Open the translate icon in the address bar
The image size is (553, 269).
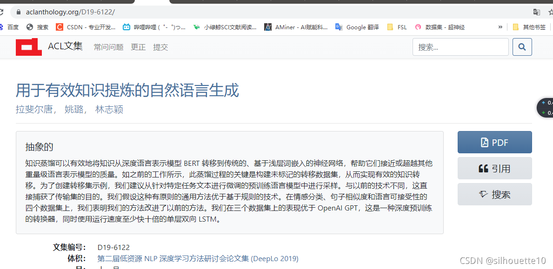[537, 13]
